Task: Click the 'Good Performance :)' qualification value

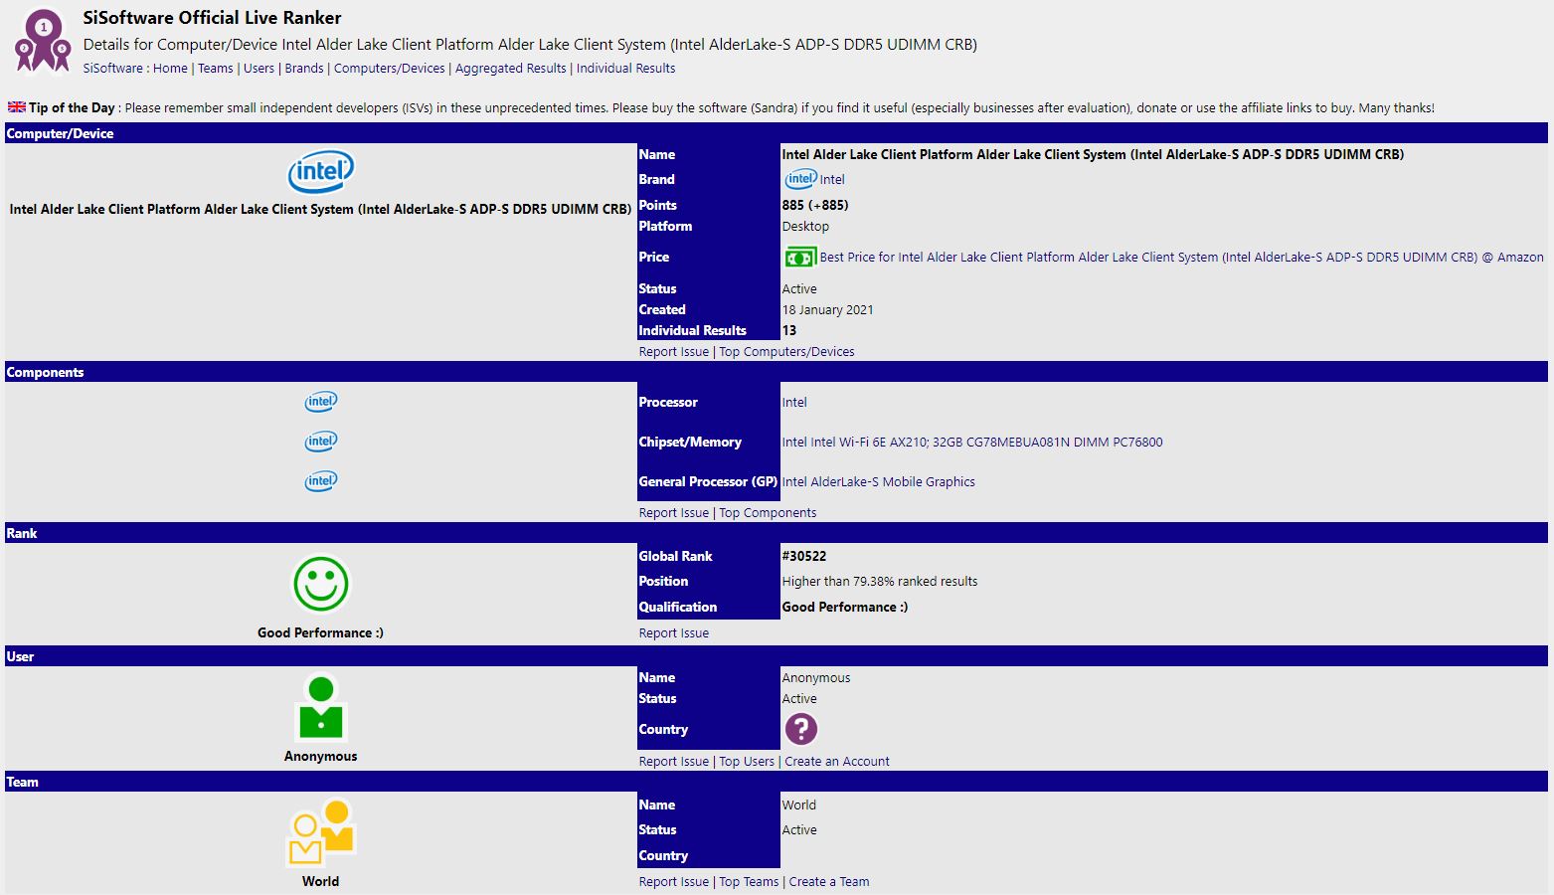Action: point(845,608)
